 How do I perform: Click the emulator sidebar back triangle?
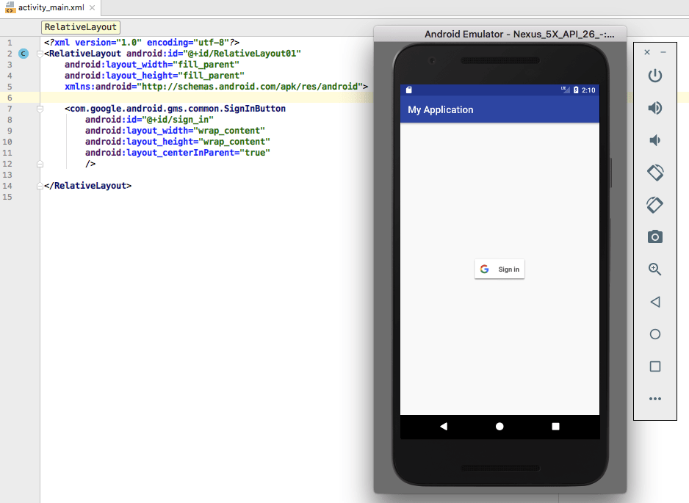pyautogui.click(x=654, y=302)
